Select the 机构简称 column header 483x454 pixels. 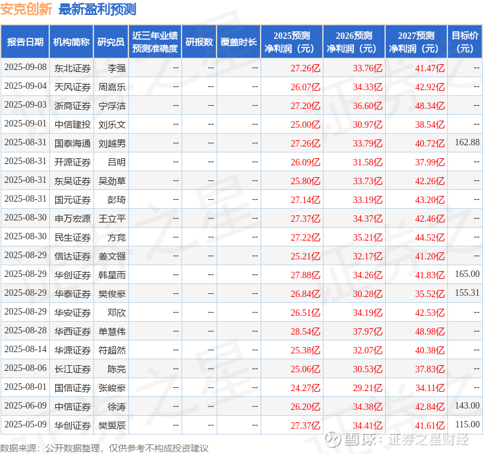pos(71,42)
